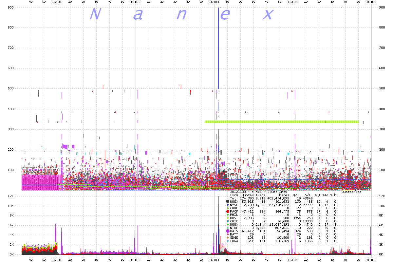Click the EDGE orange diamond legend marker

(x=228, y=238)
